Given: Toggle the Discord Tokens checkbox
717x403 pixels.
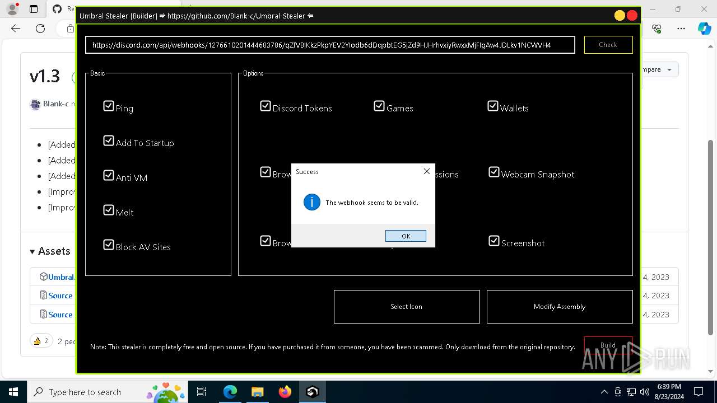Looking at the screenshot, I should coord(266,106).
